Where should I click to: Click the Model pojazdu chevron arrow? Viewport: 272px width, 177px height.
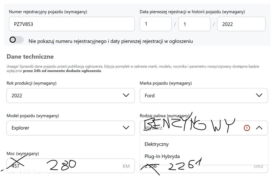click(x=126, y=128)
